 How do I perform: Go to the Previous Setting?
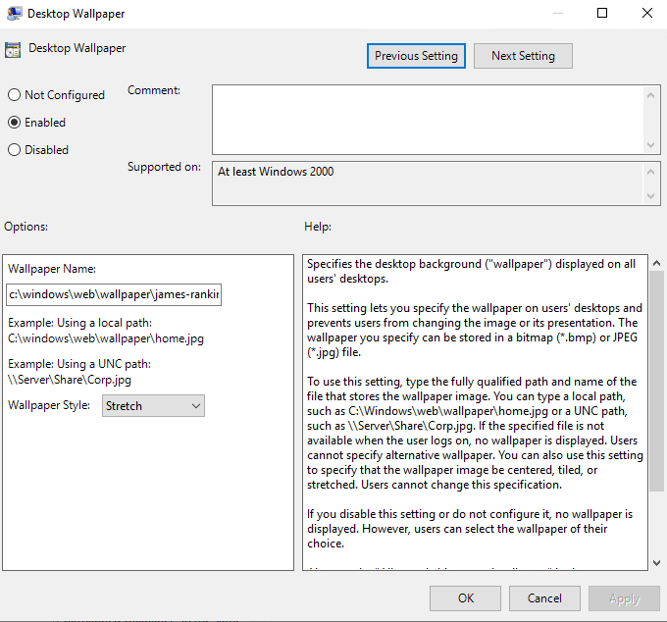click(x=416, y=56)
